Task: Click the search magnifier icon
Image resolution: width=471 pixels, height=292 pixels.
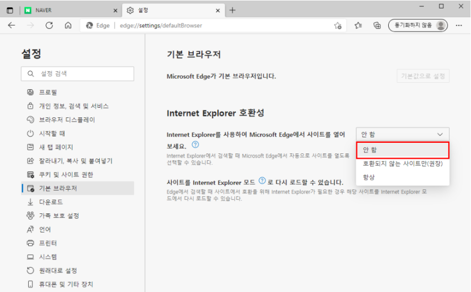Action: tap(31, 74)
